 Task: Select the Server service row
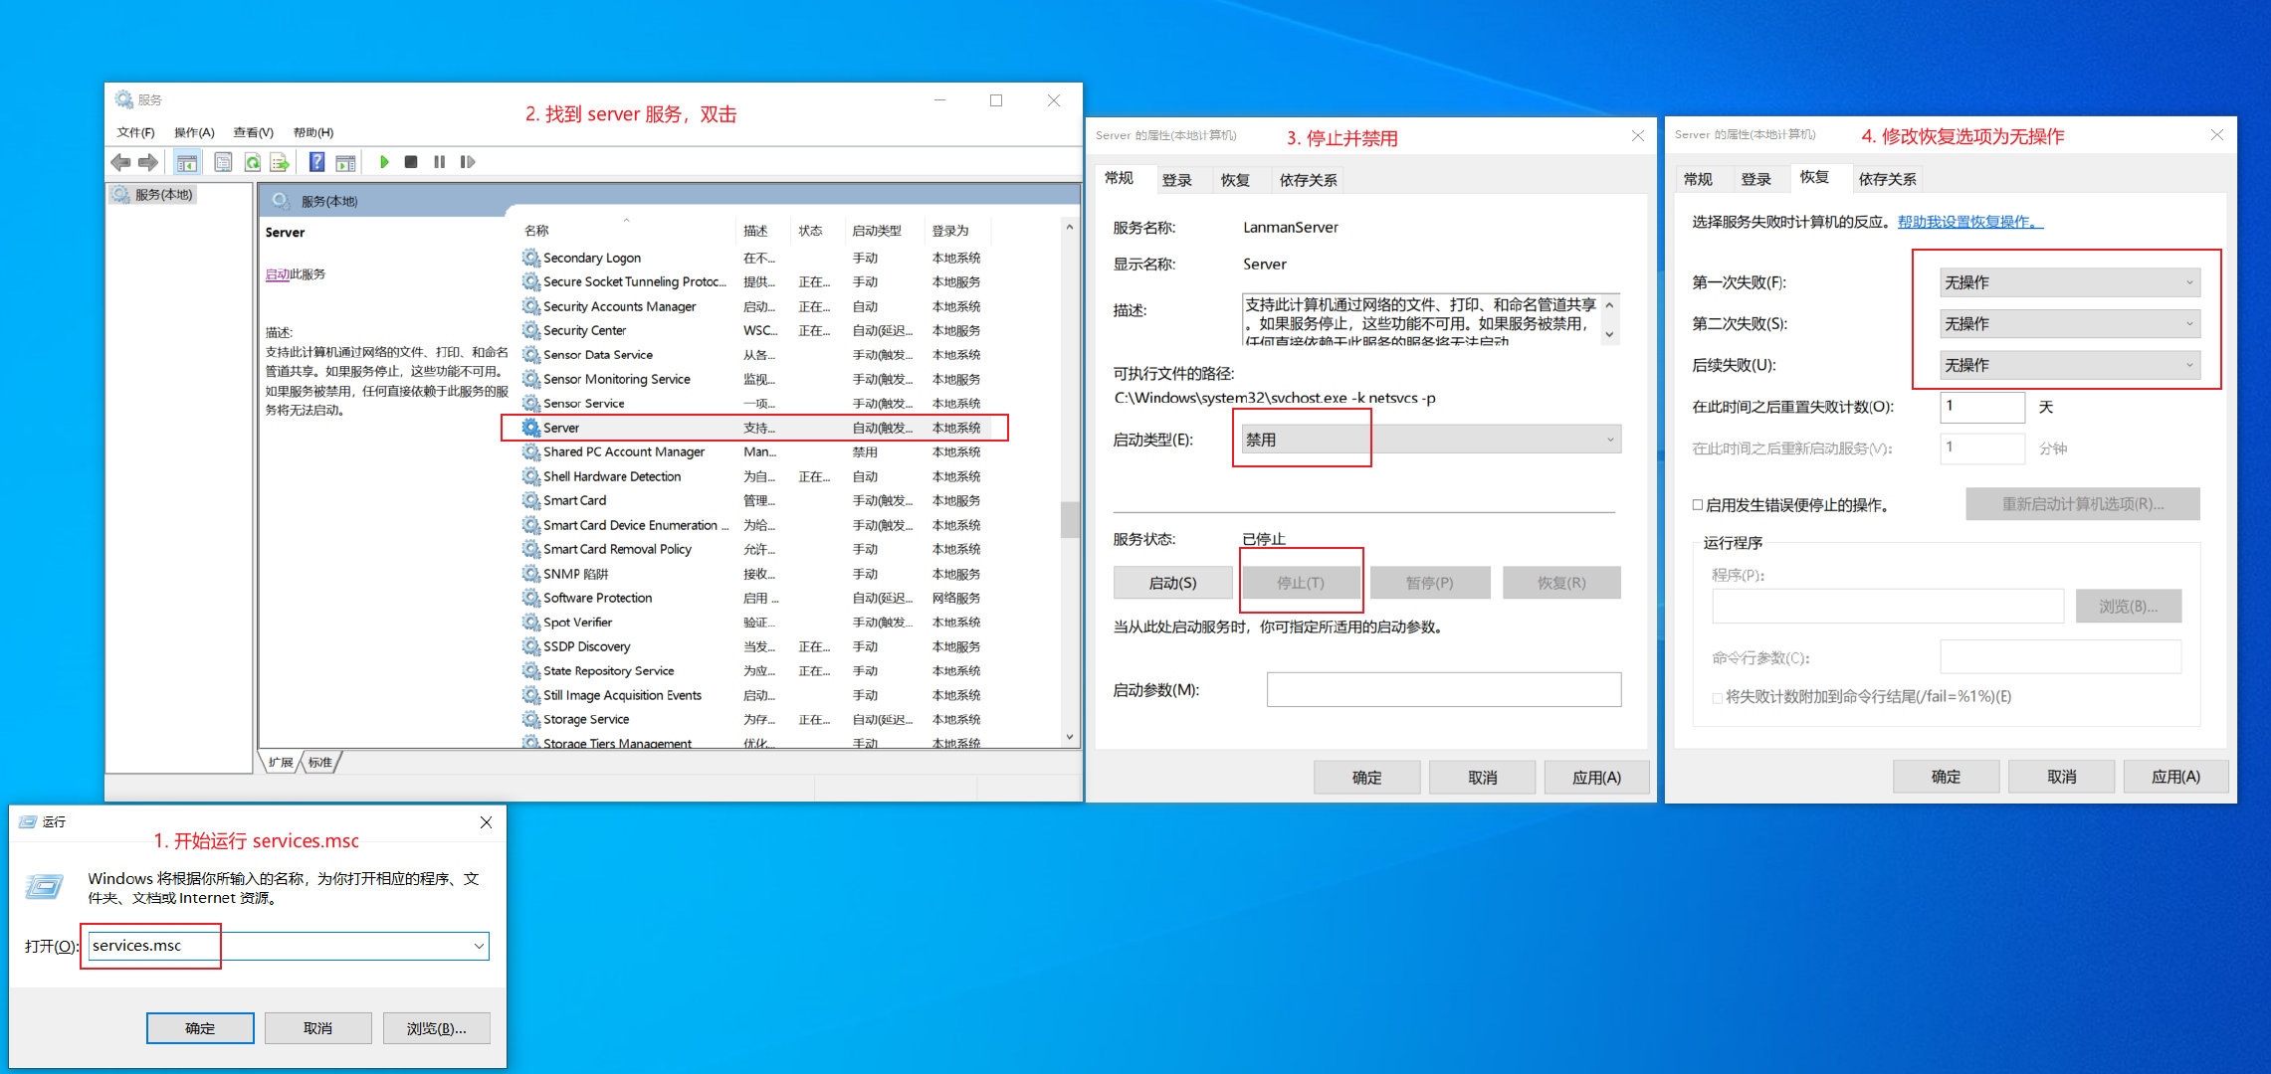(561, 428)
